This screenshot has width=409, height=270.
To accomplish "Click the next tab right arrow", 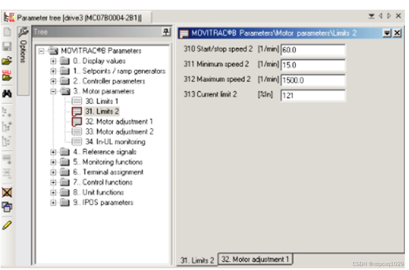I will pyautogui.click(x=389, y=16).
